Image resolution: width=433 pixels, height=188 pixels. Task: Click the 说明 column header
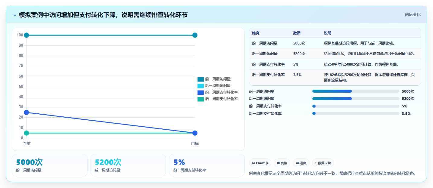tap(328, 33)
